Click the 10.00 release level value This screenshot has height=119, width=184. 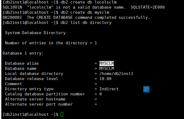point(105,79)
